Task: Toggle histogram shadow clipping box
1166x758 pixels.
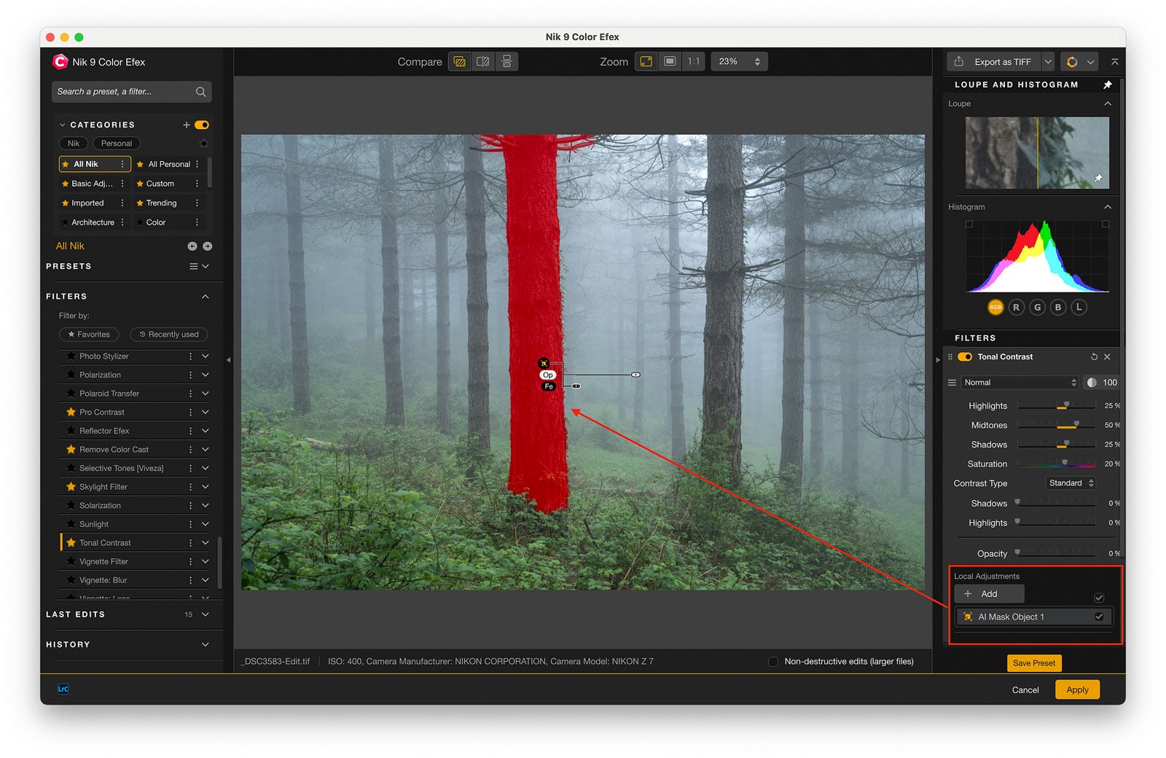Action: click(x=969, y=224)
